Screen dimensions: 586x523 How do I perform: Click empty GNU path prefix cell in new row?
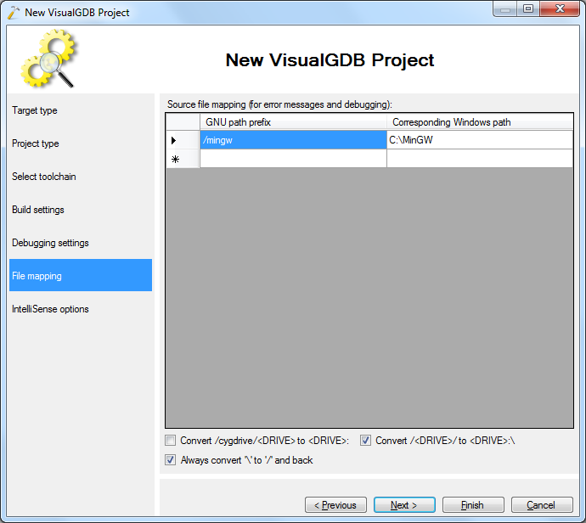coord(293,159)
